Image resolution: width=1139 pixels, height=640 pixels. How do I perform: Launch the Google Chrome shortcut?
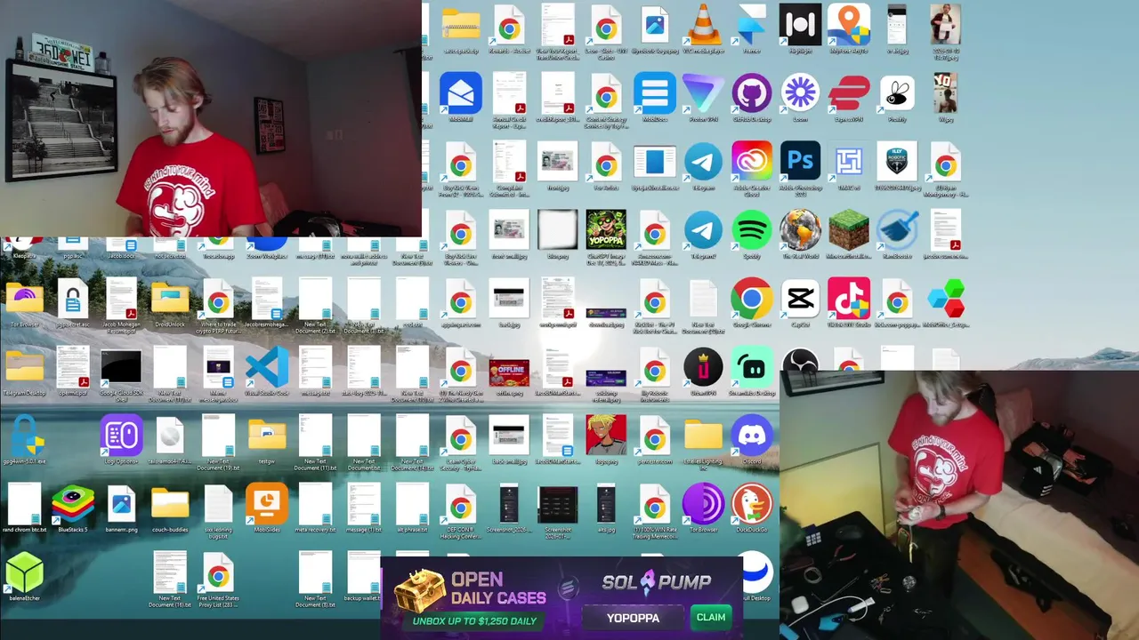(751, 300)
